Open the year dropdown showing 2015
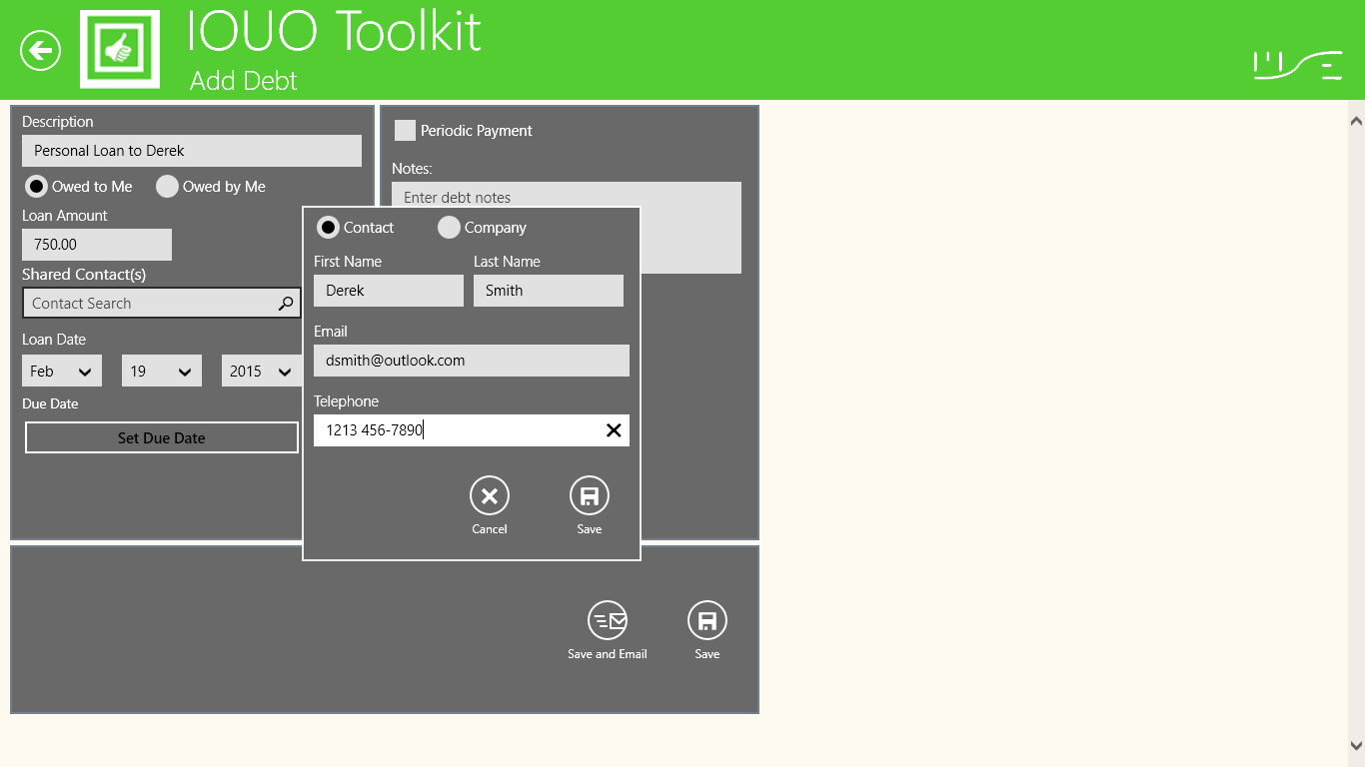The image size is (1365, 767). coord(261,372)
